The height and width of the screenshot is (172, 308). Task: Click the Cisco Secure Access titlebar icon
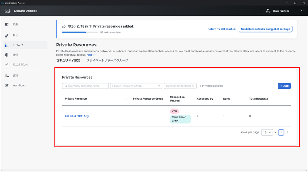(x=2, y=3)
